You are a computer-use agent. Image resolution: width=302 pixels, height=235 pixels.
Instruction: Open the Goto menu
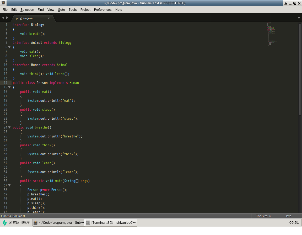[x=61, y=10]
